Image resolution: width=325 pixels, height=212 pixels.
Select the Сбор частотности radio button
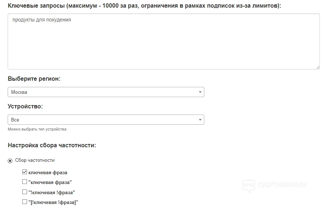coord(10,161)
